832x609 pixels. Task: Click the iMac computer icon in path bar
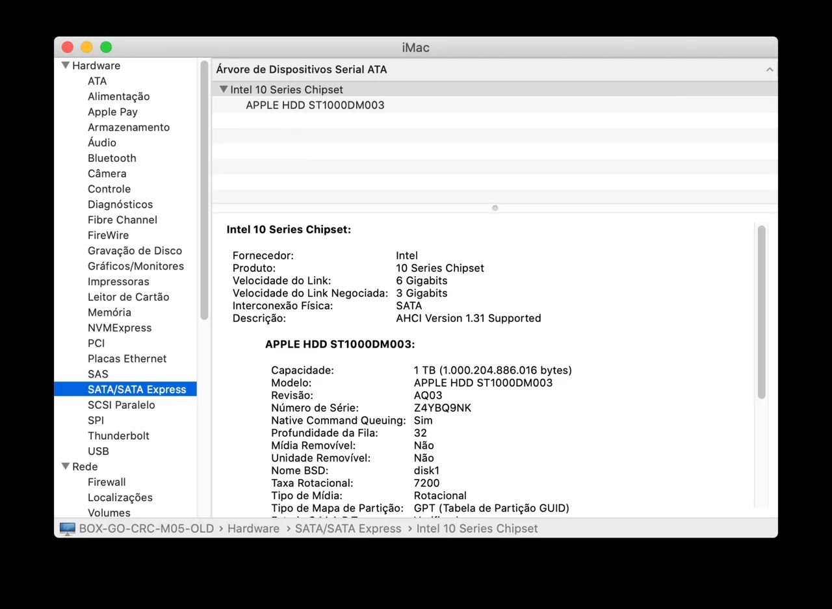point(67,528)
